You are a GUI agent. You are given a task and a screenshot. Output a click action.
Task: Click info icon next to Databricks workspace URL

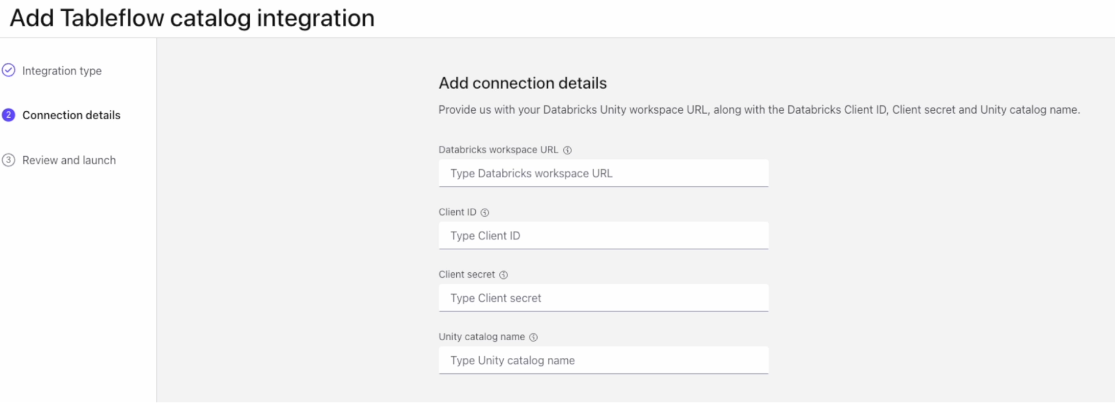pyautogui.click(x=567, y=150)
